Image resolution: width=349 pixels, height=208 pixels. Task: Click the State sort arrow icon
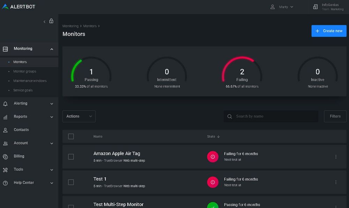pos(218,137)
